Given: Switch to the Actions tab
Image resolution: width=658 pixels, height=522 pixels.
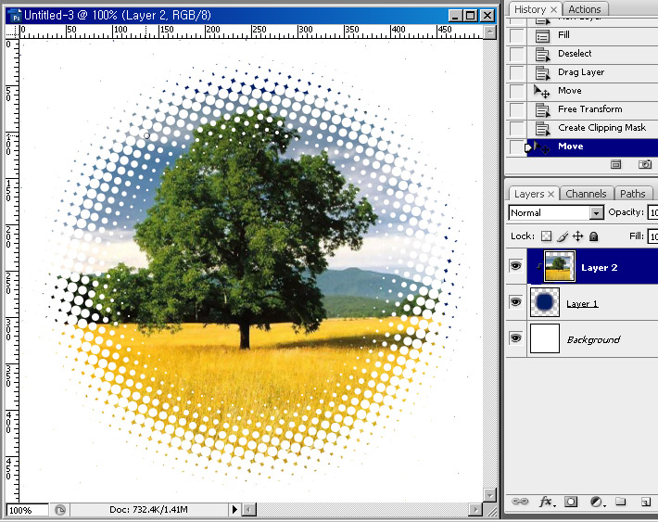Looking at the screenshot, I should pyautogui.click(x=584, y=9).
